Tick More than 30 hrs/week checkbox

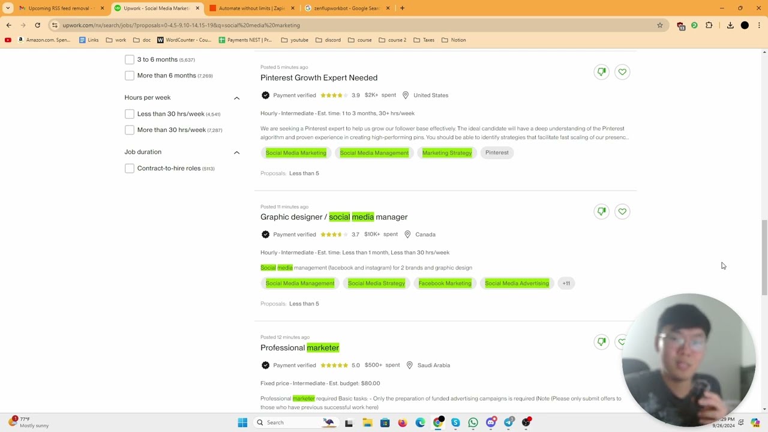click(x=130, y=130)
